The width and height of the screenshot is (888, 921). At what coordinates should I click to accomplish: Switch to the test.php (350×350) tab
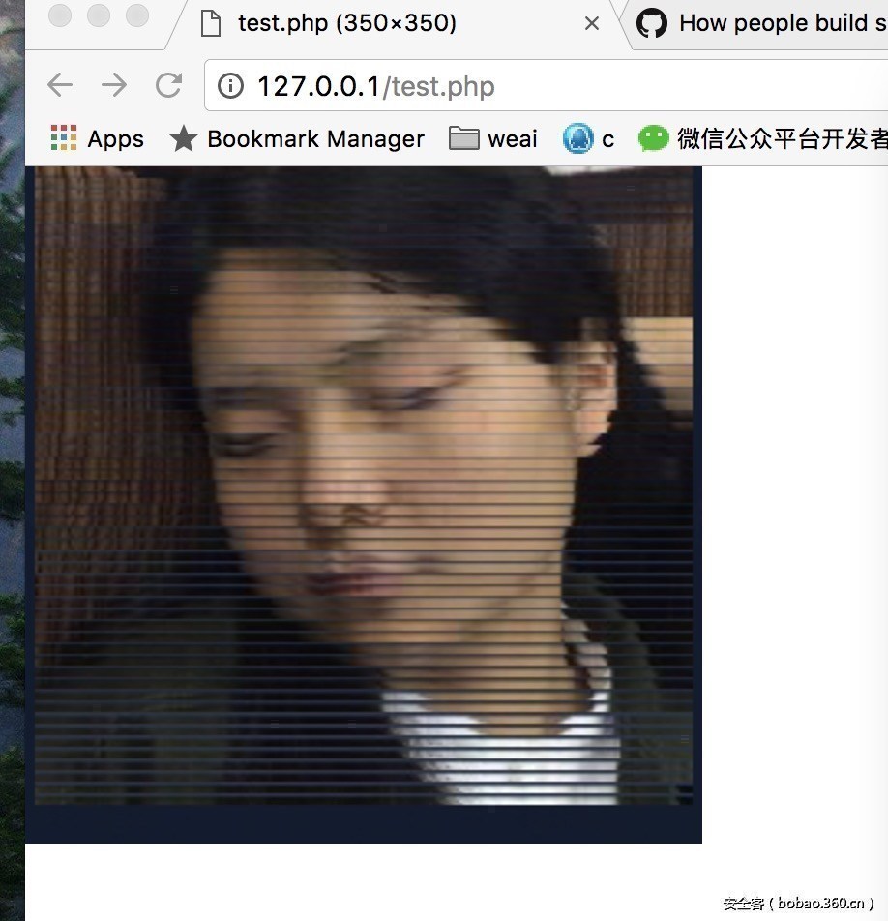pyautogui.click(x=395, y=23)
